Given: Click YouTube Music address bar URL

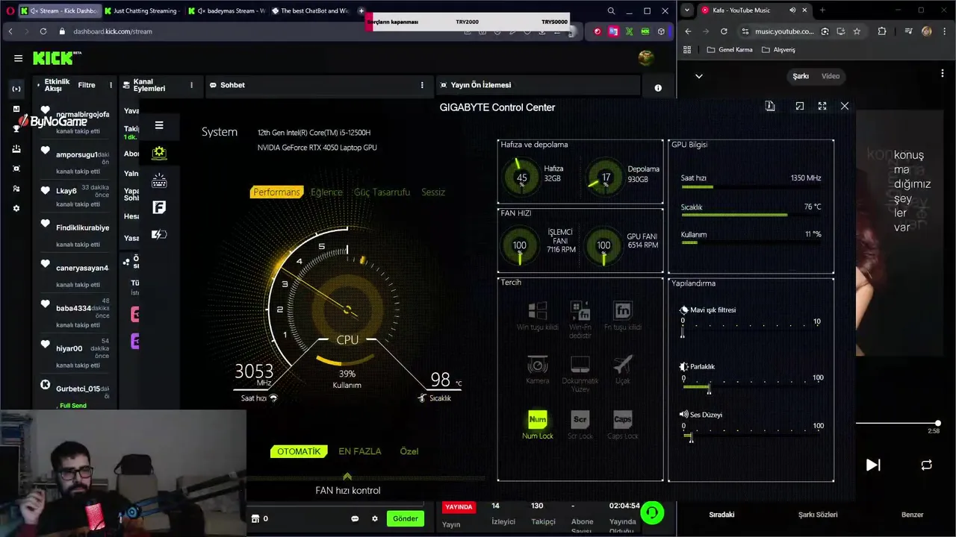Looking at the screenshot, I should (784, 31).
